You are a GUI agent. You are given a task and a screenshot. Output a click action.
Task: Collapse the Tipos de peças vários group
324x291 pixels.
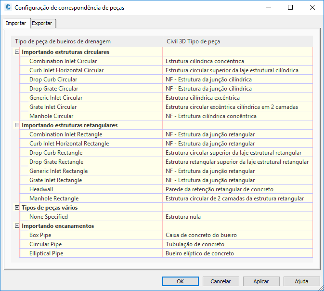click(x=17, y=208)
